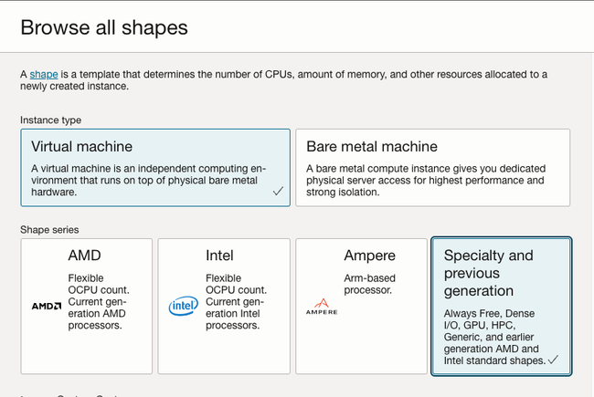Click the 'Arm-based processor' text

tap(370, 284)
